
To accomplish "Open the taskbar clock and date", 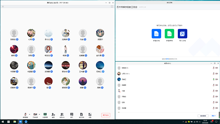I will click(x=205, y=122).
